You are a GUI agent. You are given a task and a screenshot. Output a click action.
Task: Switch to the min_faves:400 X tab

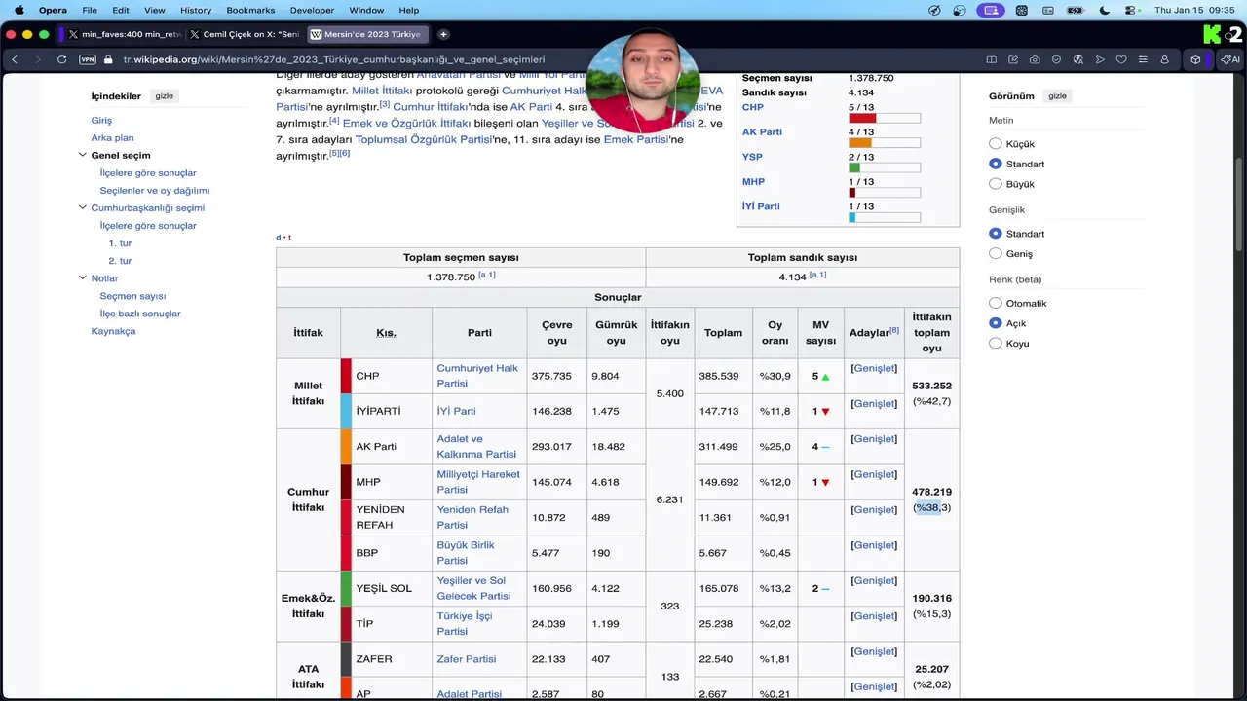(125, 34)
